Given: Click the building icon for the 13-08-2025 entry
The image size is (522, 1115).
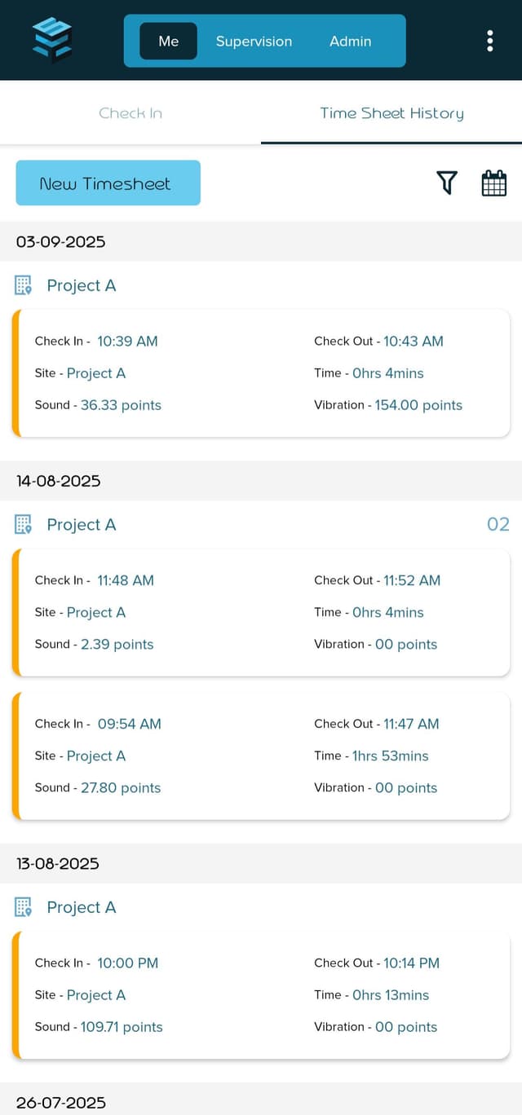Looking at the screenshot, I should (x=24, y=907).
